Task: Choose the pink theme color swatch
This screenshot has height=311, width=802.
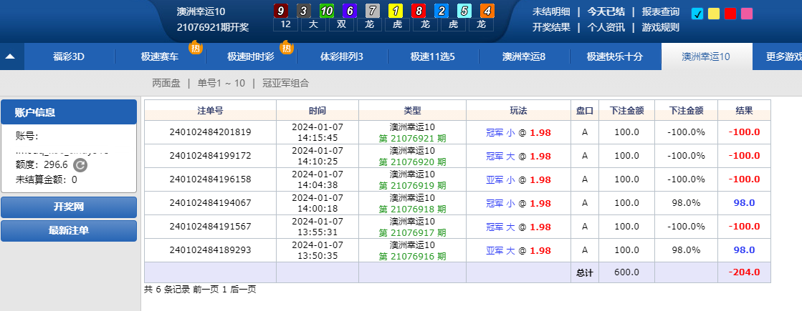Action: point(747,14)
